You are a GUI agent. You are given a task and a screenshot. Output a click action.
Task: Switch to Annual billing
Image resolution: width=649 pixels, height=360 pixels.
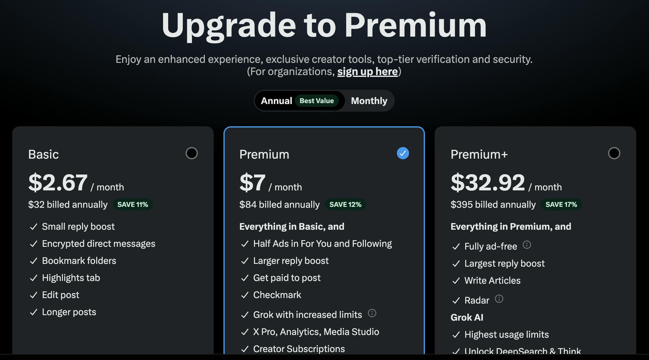276,101
